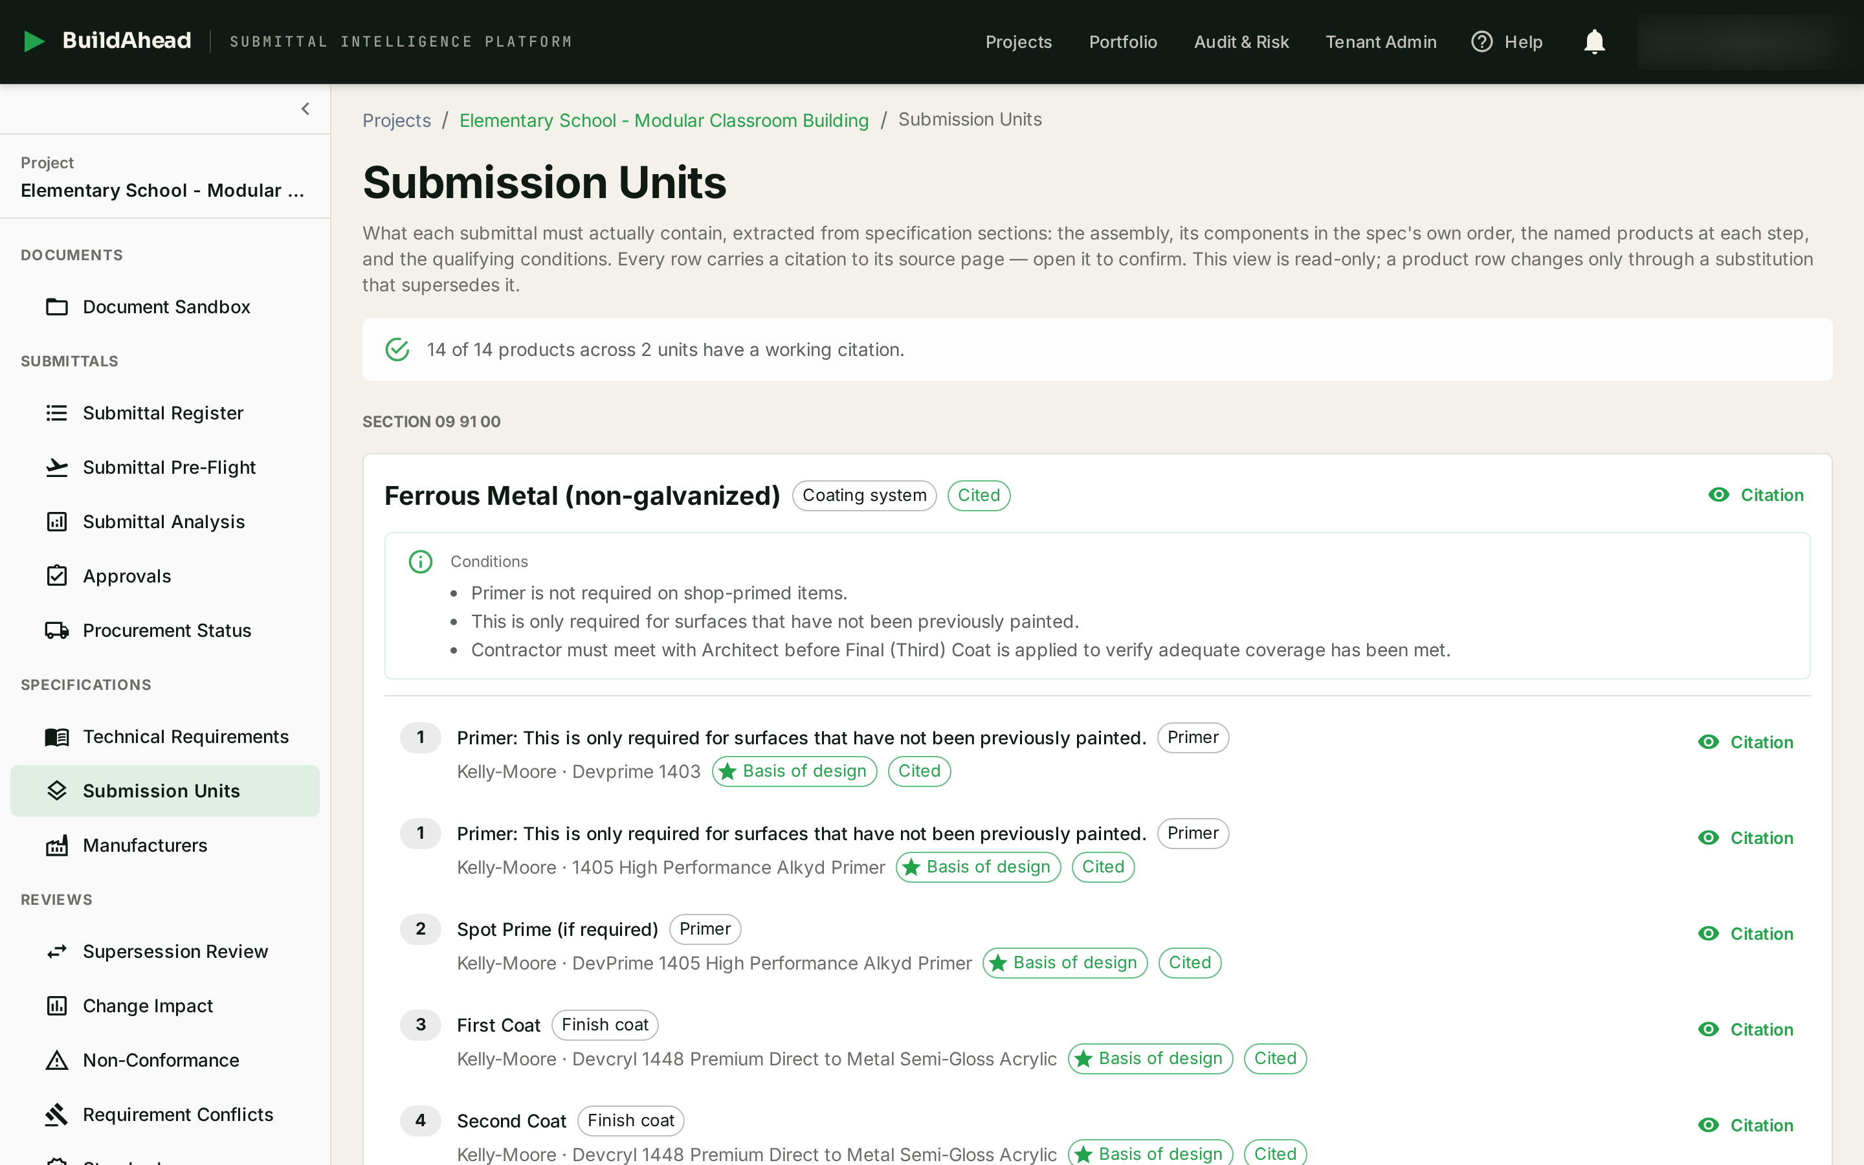The height and width of the screenshot is (1165, 1864).
Task: Select Supersession Review in the sidebar
Action: coord(165,951)
